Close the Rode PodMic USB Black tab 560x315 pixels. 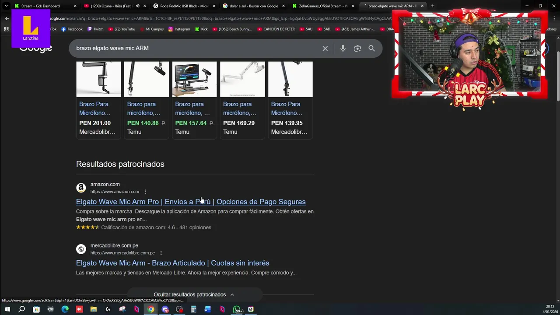[x=214, y=6]
